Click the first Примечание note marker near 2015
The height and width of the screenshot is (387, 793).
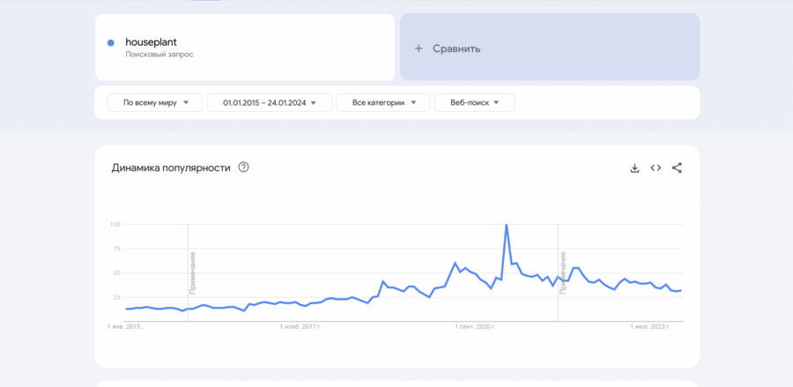click(192, 272)
